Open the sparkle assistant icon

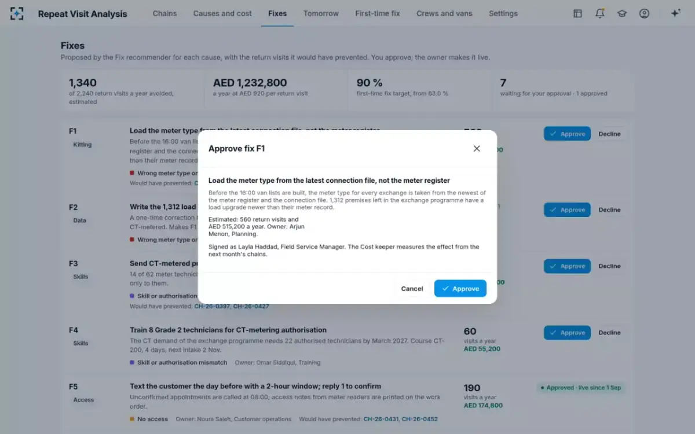click(x=675, y=13)
